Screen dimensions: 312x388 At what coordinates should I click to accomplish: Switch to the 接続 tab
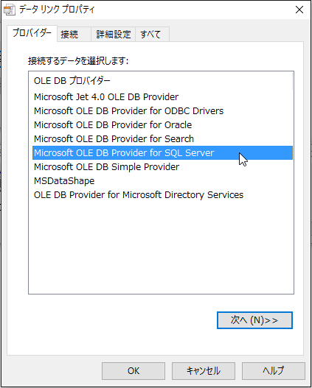[74, 34]
